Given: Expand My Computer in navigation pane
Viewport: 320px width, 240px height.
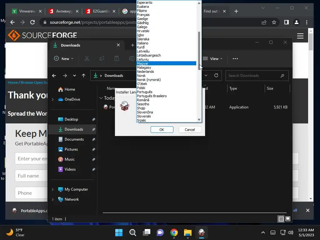Looking at the screenshot, I should (52, 189).
